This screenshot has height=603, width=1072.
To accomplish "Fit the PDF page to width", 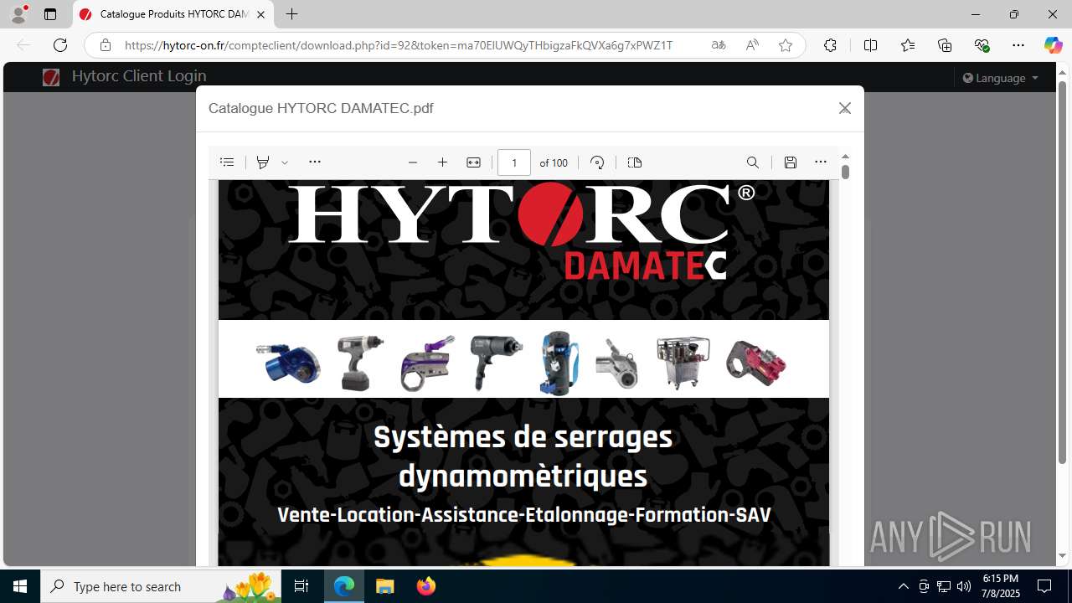I will click(x=473, y=162).
